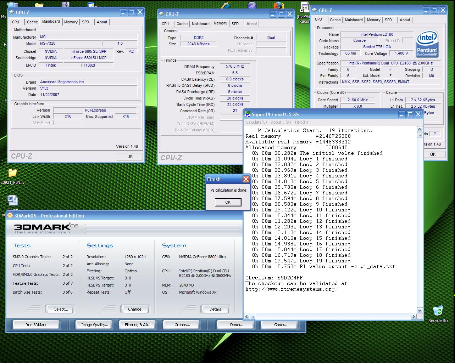The image size is (455, 363).
Task: Click the Code Name value Conroe
Action: click(359, 40)
